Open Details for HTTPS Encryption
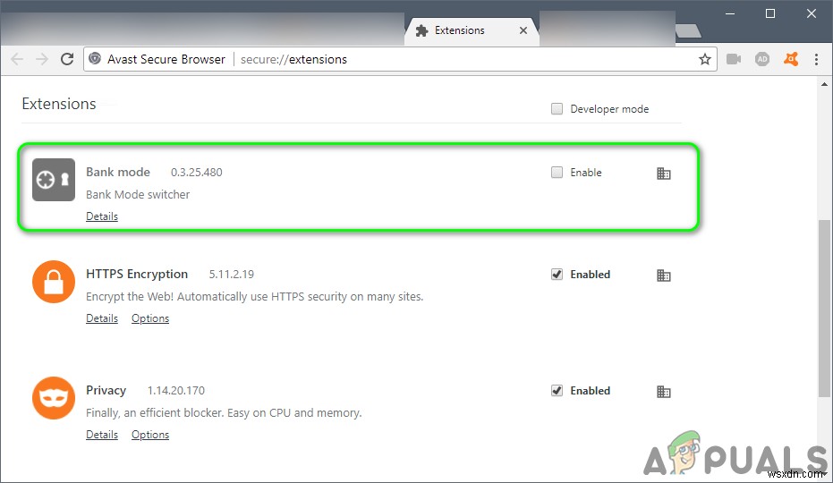The width and height of the screenshot is (833, 483). click(102, 318)
